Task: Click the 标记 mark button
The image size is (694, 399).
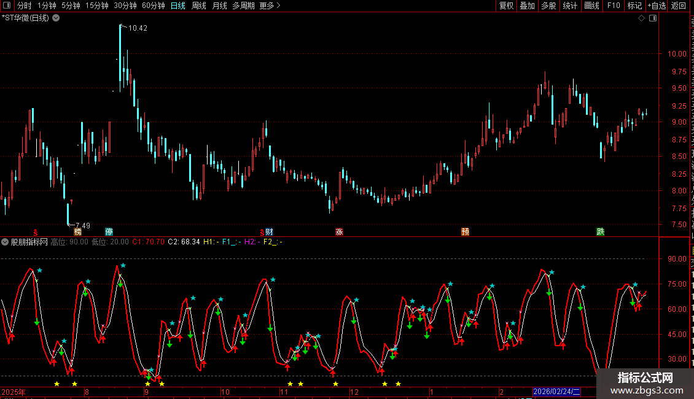Action: click(x=634, y=6)
